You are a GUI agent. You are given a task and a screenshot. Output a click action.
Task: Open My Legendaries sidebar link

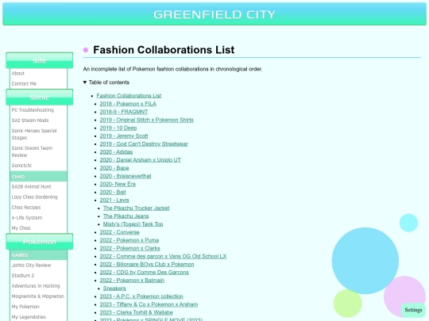pyautogui.click(x=29, y=317)
